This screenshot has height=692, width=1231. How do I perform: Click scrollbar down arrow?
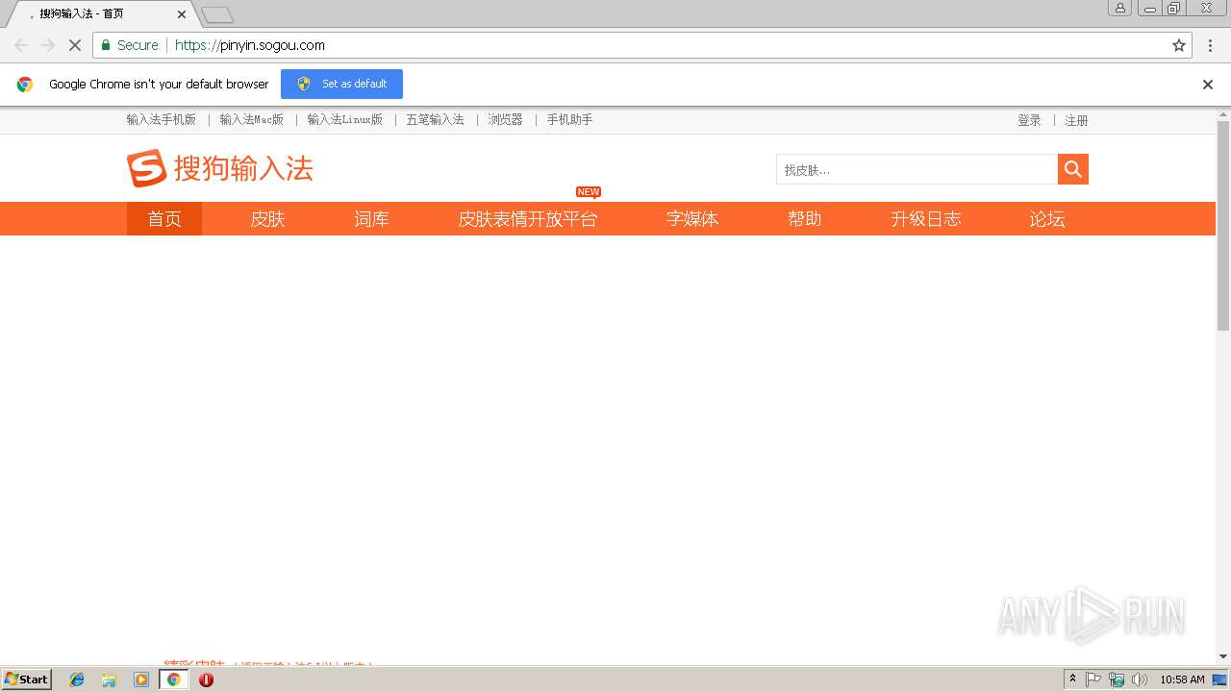pyautogui.click(x=1223, y=656)
